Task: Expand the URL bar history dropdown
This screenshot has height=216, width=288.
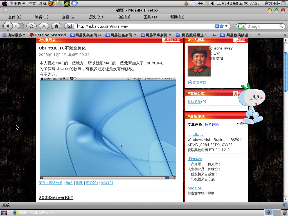Action: coord(226,26)
